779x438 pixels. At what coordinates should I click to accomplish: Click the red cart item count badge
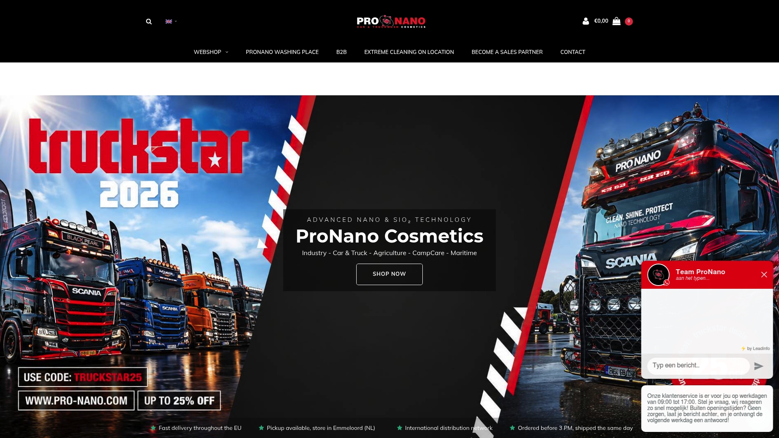tap(629, 21)
